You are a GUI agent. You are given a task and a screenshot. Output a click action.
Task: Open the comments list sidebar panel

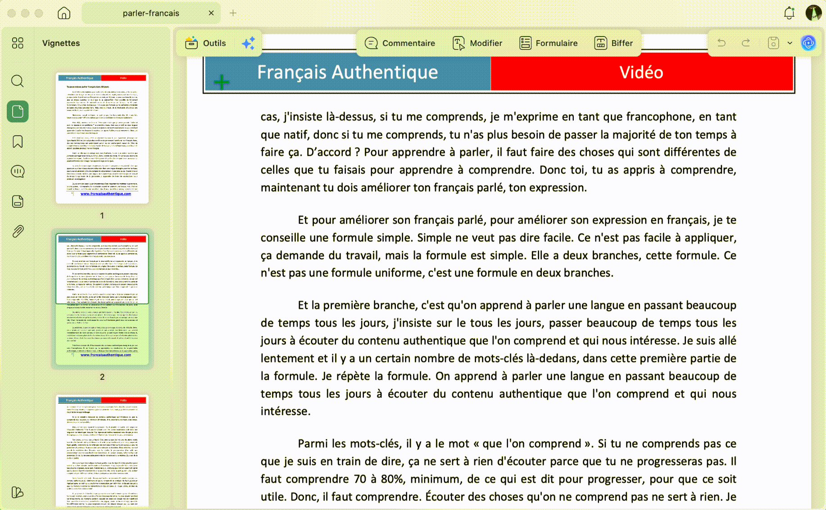click(18, 172)
